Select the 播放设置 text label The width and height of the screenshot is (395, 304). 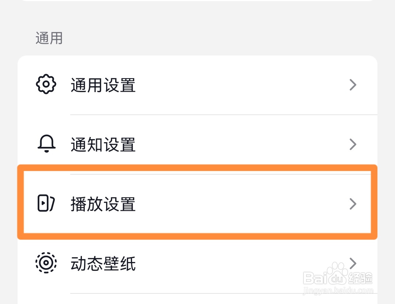coord(103,204)
